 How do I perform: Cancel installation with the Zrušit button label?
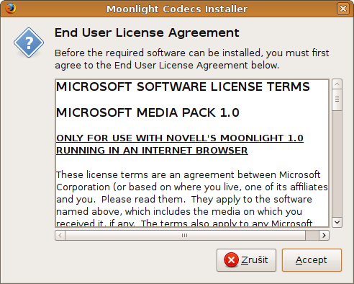255,260
